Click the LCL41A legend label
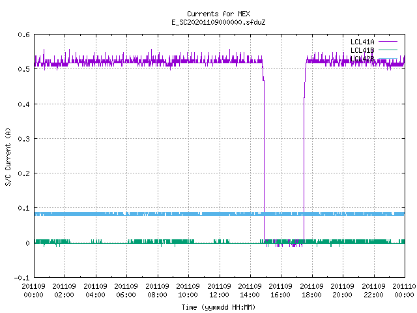Screen dimensions: 417x313 [x=362, y=42]
